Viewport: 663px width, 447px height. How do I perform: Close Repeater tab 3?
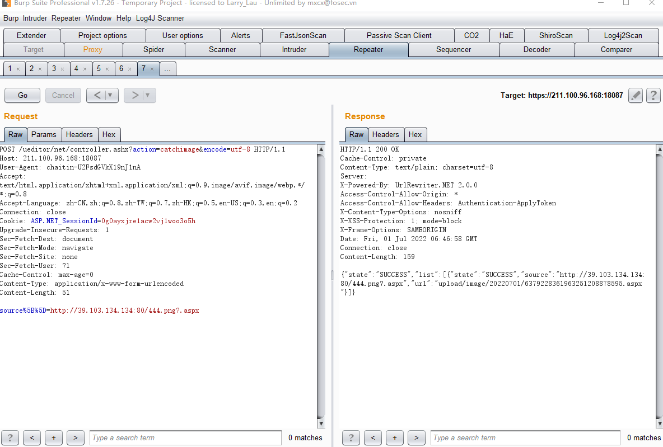pos(63,69)
